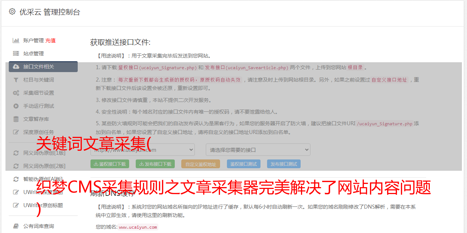Viewport: 467px width, 233px height.
Task: Click the filter funnel icon for 栏目与关键词
Action: pyautogui.click(x=16, y=80)
